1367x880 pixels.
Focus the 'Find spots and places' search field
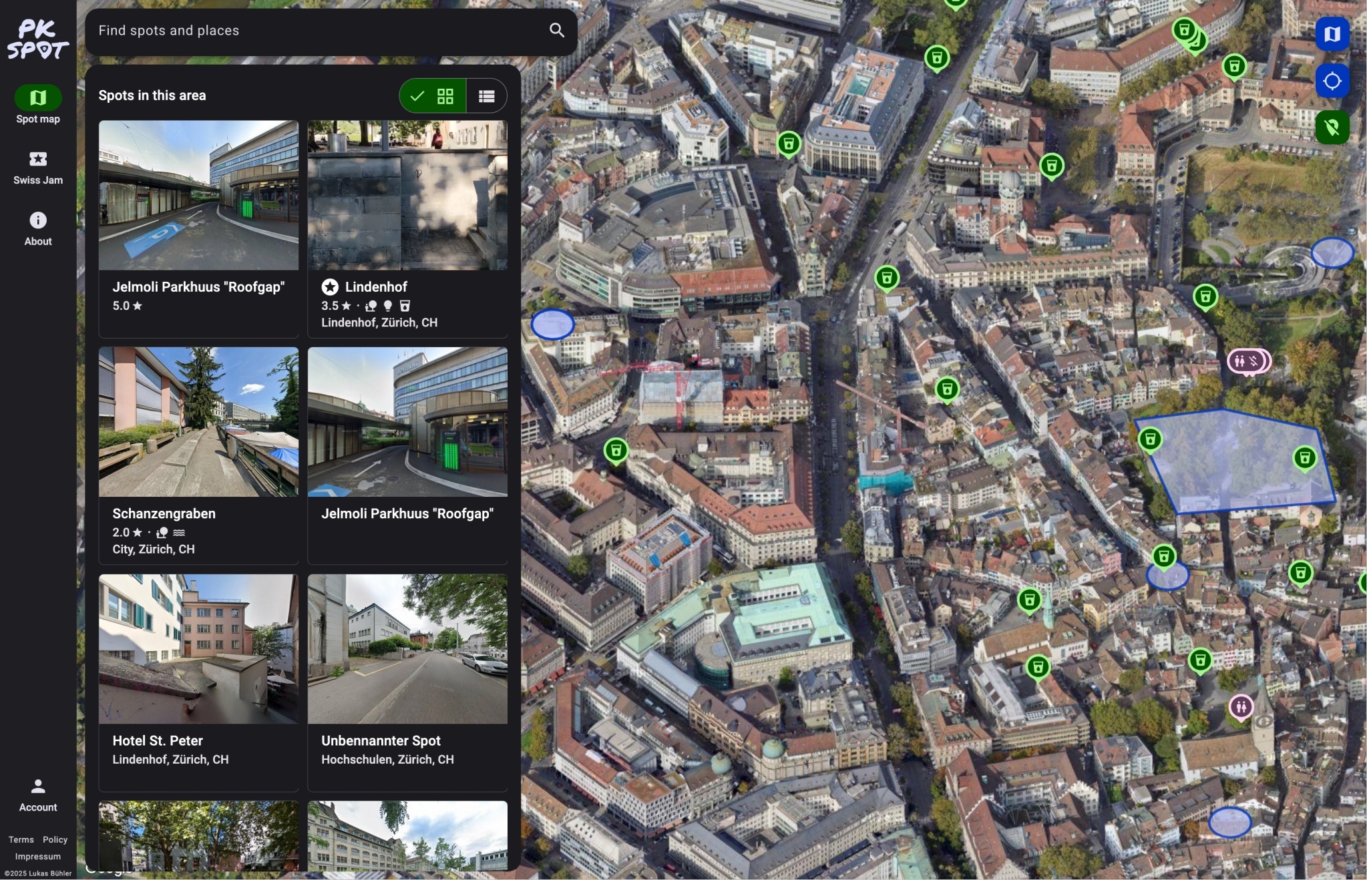[x=331, y=31]
